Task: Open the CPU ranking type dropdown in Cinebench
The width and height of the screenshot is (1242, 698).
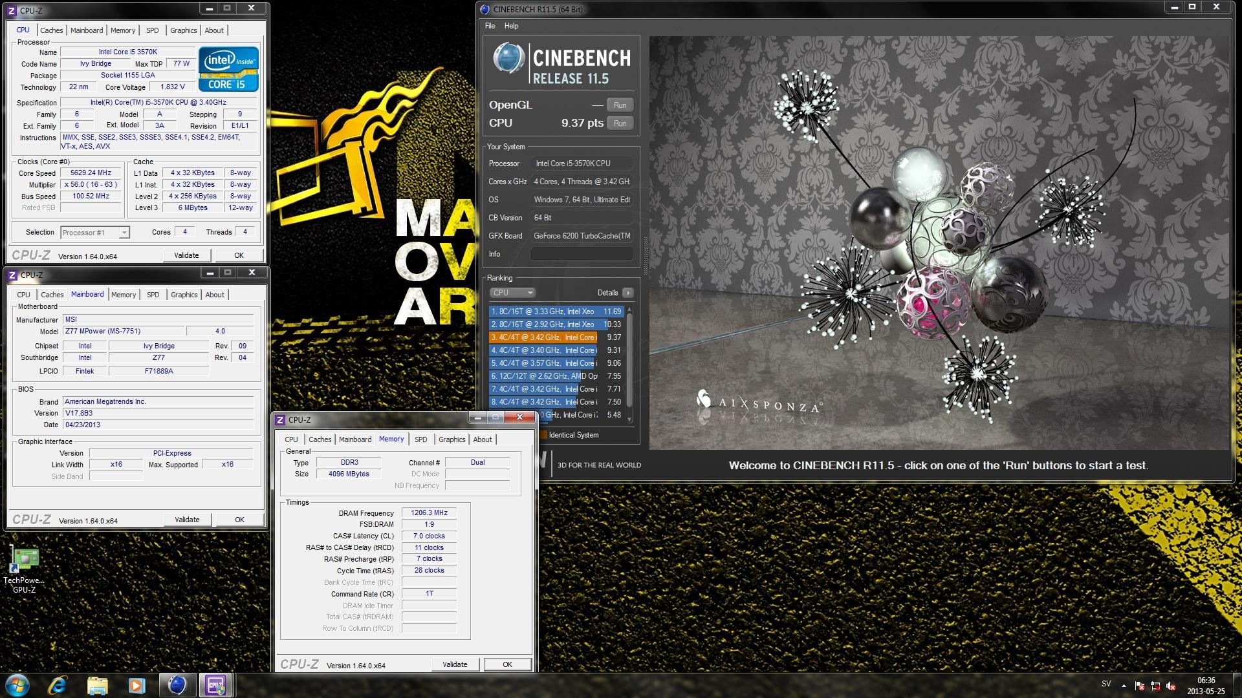Action: (512, 293)
